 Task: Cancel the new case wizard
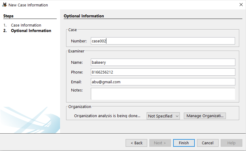[208, 143]
